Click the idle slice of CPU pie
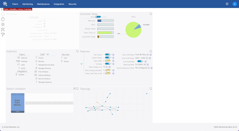The height and width of the screenshot is (131, 239). [131, 31]
